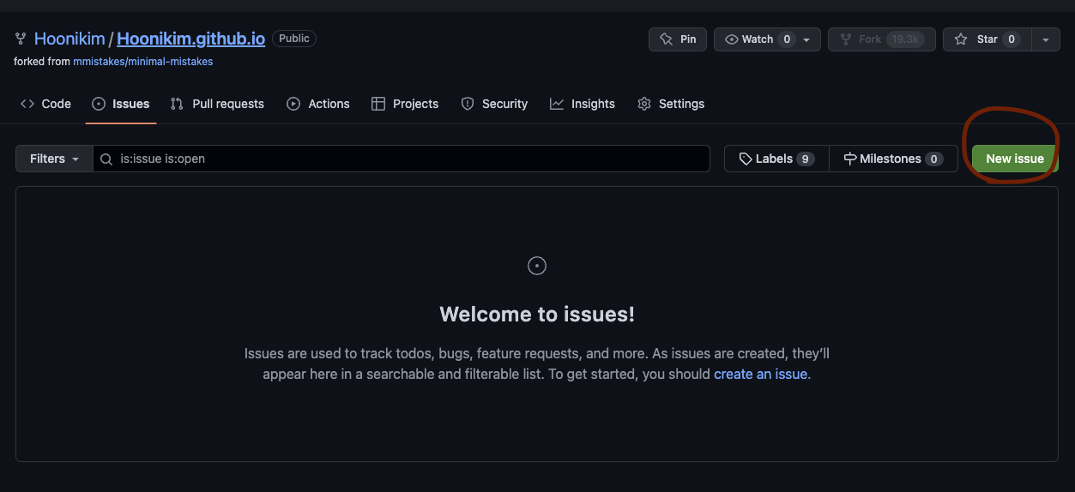Click the green New issue button

pyautogui.click(x=1015, y=159)
